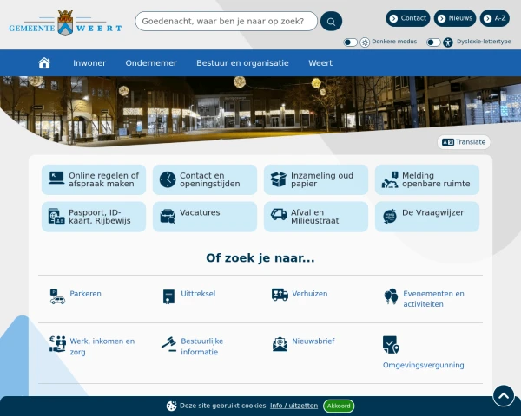This screenshot has height=416, width=521.
Task: Click the briefcase icon for Vacatures
Action: 168,217
